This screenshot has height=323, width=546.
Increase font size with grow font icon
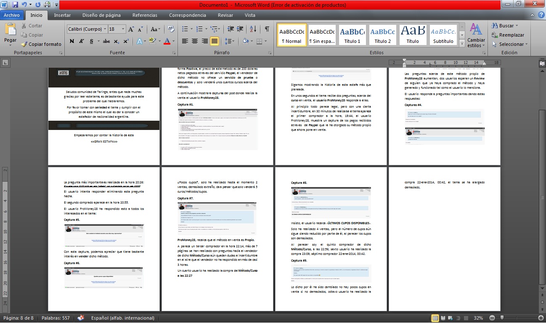click(x=131, y=29)
